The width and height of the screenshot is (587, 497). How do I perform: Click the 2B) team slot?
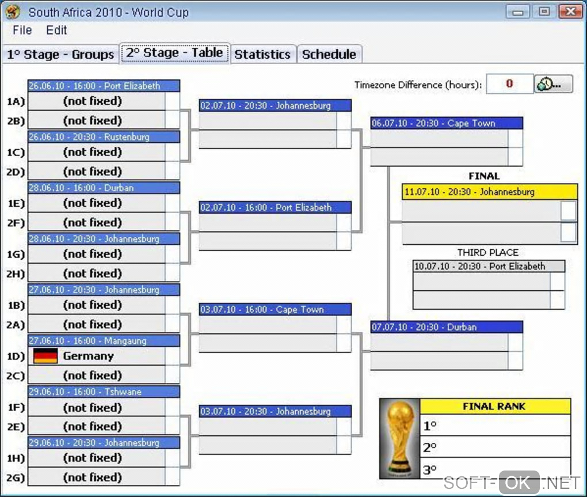click(97, 120)
